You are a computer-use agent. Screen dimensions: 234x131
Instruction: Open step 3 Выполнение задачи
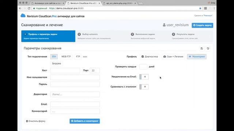tap(149, 36)
